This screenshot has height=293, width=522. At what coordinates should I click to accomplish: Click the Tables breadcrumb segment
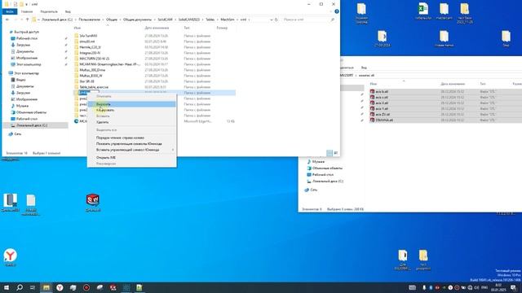pos(210,20)
